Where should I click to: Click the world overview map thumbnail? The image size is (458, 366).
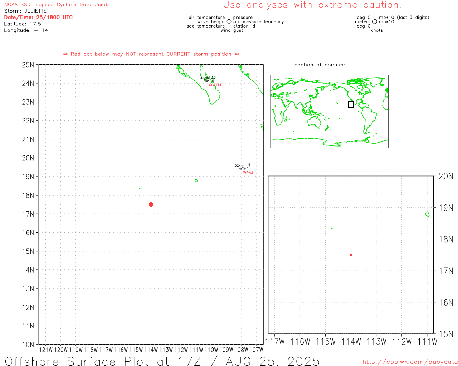coord(329,112)
